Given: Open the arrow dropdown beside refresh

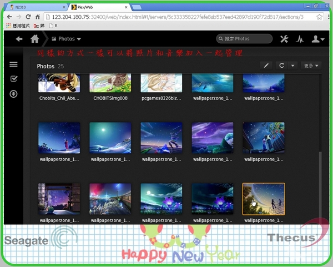Looking at the screenshot, I should click(292, 66).
